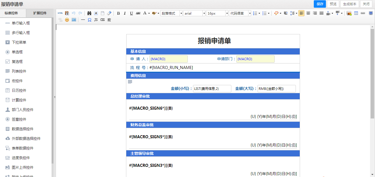Switch to the 扩展控件 tab
The image size is (375, 177).
click(40, 13)
